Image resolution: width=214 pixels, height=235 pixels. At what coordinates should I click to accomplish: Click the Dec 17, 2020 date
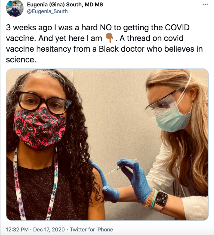point(49,229)
